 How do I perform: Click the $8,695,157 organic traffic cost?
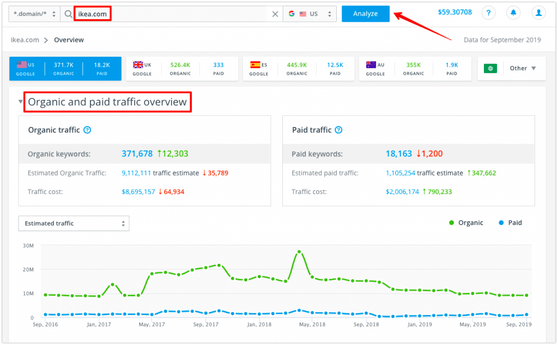pyautogui.click(x=138, y=192)
